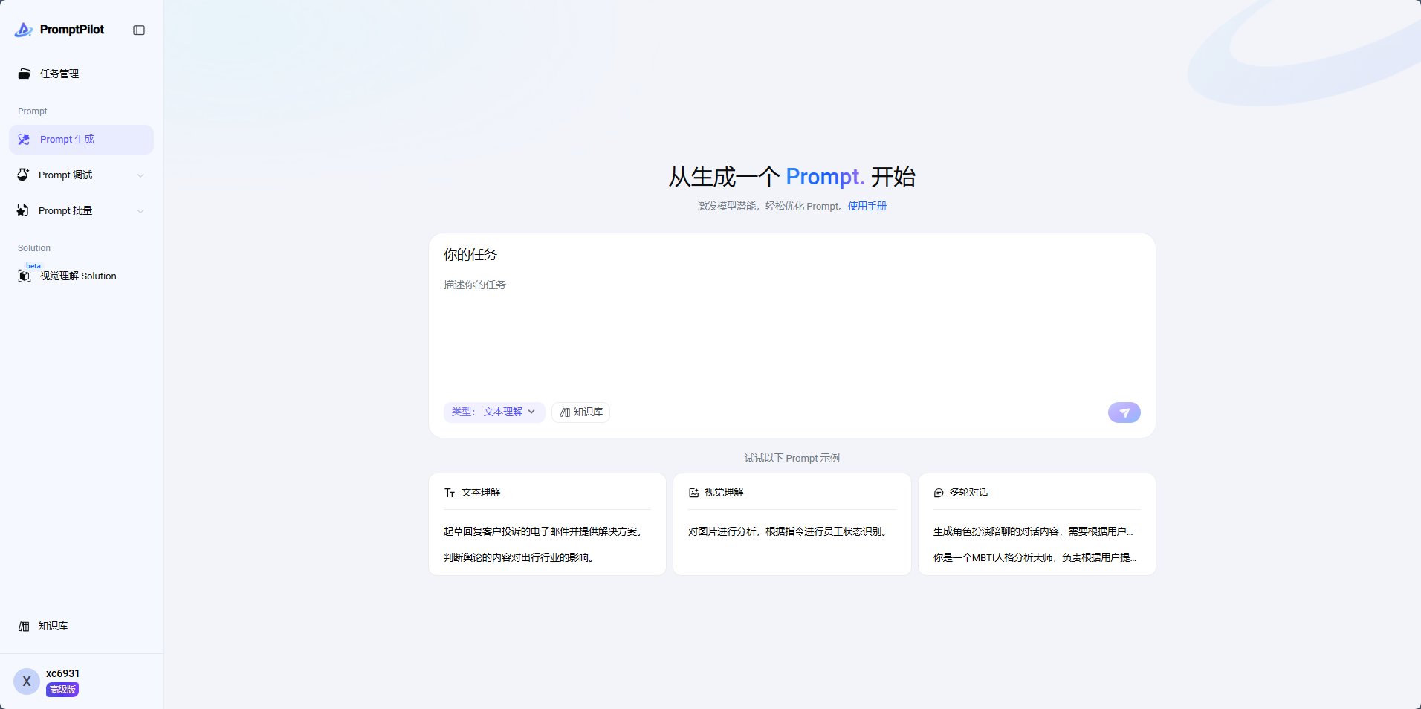Click the 多轮对话 example card heading
The width and height of the screenshot is (1421, 709).
969,493
